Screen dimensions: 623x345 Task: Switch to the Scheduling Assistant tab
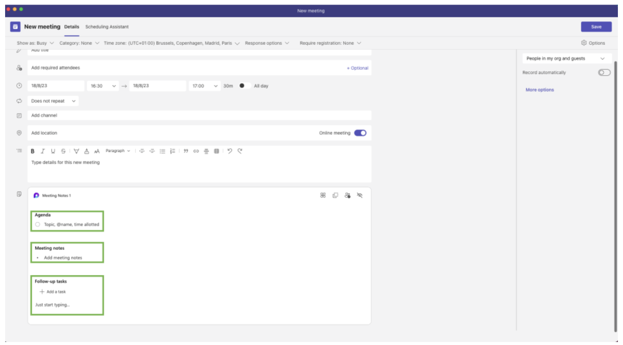(x=107, y=27)
